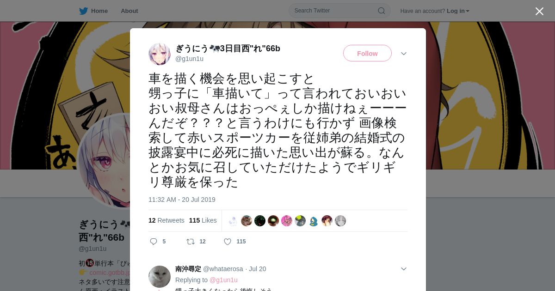Expand tweet options chevron beside Follow
The image size is (555, 291).
pos(404,54)
